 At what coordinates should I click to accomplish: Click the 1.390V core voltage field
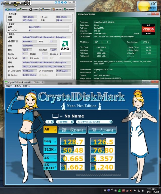tap(53, 50)
